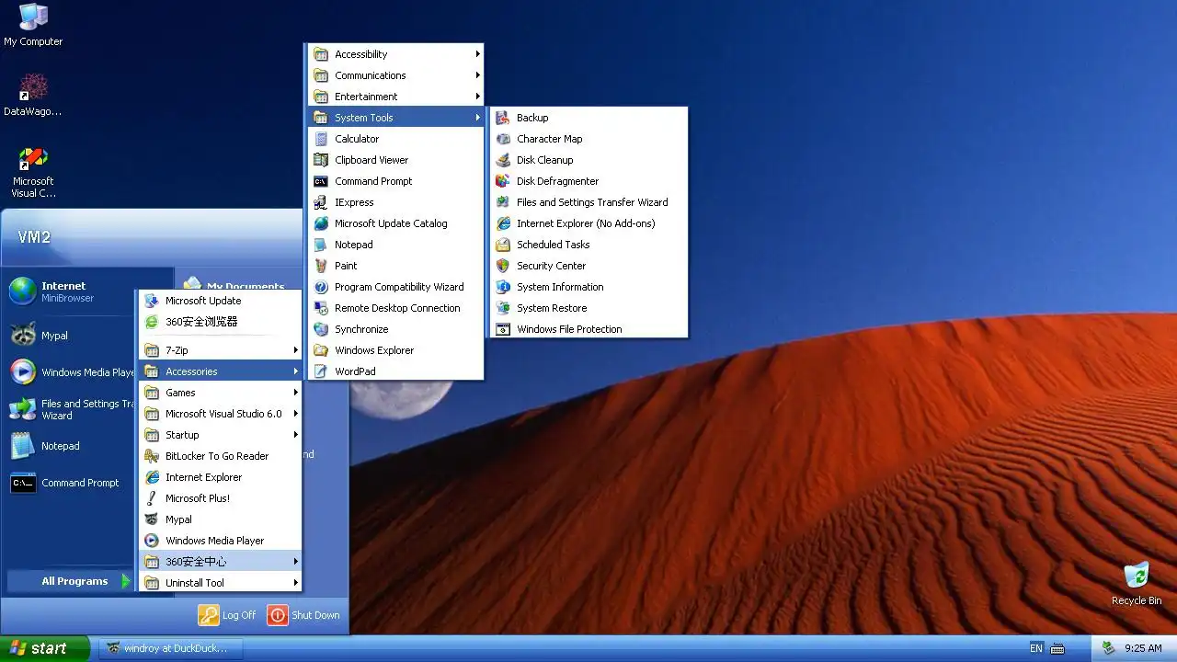
Task: Expand the Accessibility submenu
Action: (x=395, y=54)
